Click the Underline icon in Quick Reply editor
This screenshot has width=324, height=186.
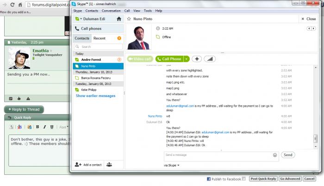pos(52,127)
